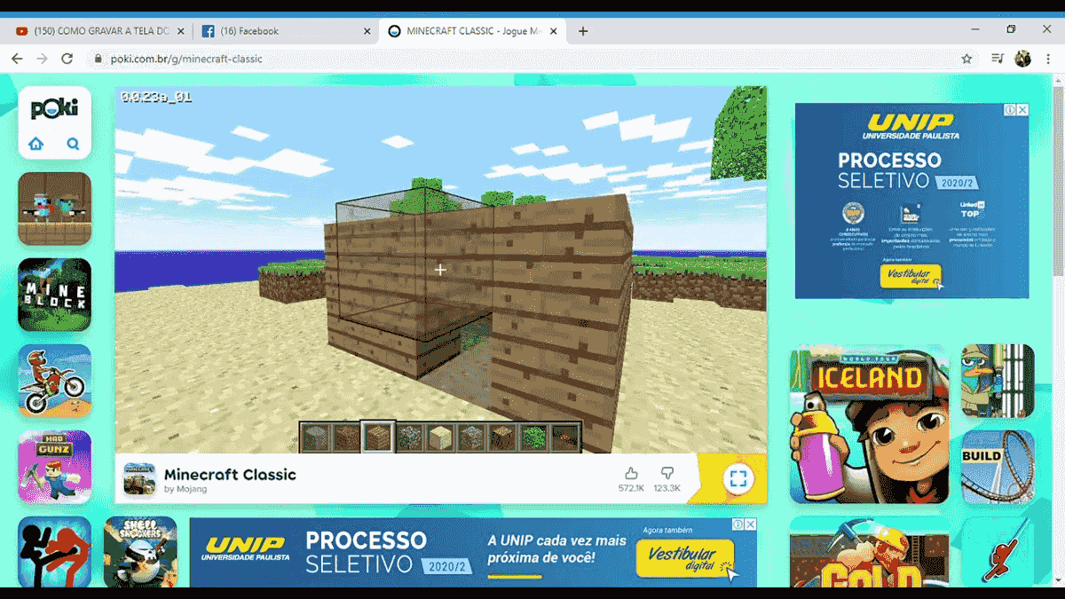The height and width of the screenshot is (599, 1065).
Task: Select the green leaves block in the hotbar
Action: pos(533,437)
